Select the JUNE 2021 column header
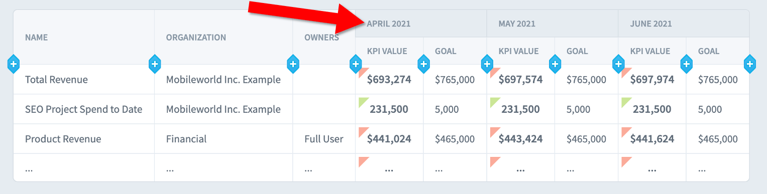This screenshot has width=767, height=194. pos(651,24)
